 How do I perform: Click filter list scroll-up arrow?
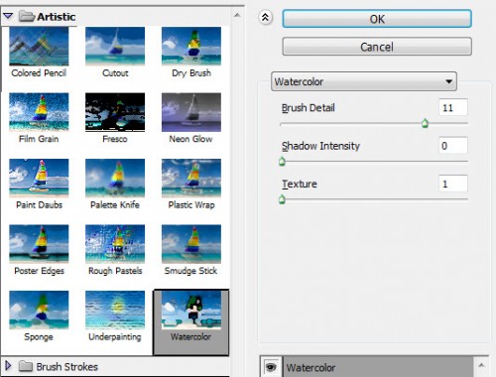point(237,15)
